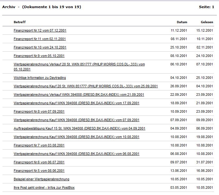Select Datum value 10.09.2001
Image resolution: width=219 pixels, height=195 pixels.
(x=179, y=111)
